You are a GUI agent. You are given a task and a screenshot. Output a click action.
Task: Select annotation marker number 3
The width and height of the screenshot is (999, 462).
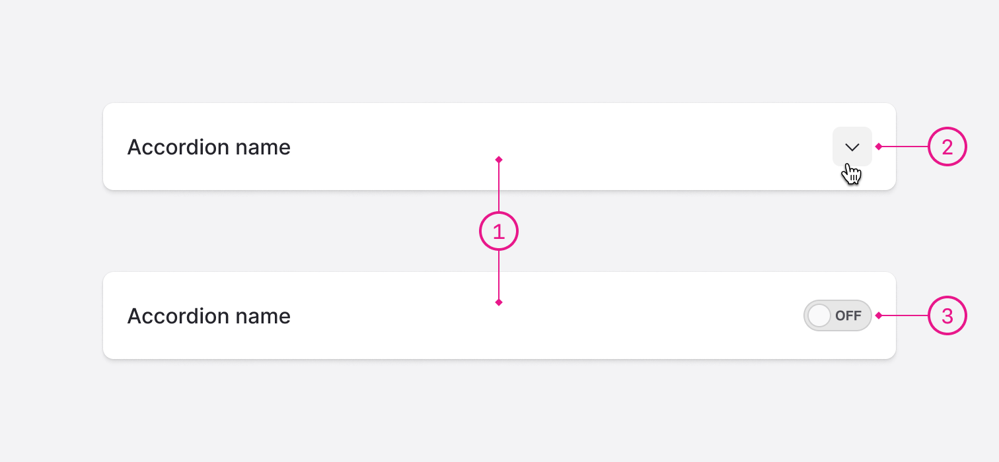tap(947, 316)
